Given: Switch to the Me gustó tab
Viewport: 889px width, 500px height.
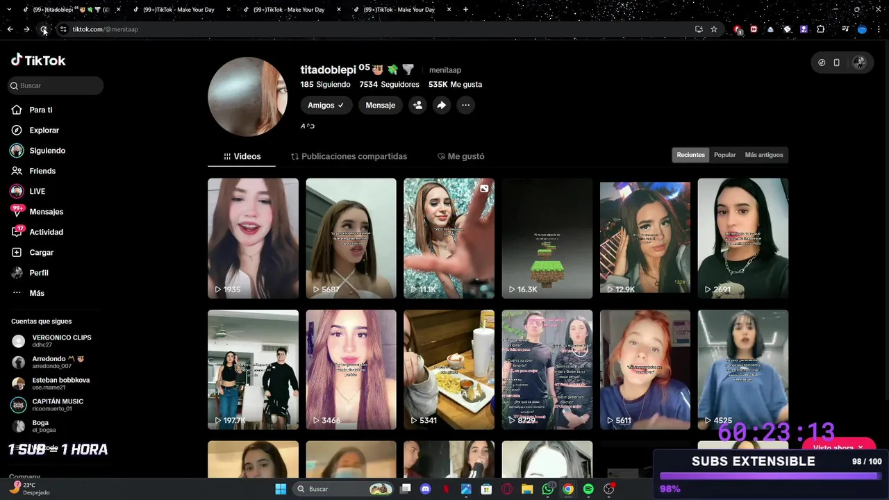Looking at the screenshot, I should [x=460, y=156].
